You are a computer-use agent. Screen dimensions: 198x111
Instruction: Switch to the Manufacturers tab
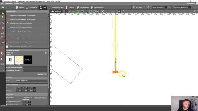(x=97, y=7)
